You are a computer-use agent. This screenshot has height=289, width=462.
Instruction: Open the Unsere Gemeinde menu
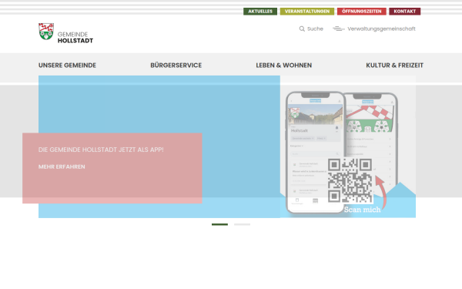67,66
